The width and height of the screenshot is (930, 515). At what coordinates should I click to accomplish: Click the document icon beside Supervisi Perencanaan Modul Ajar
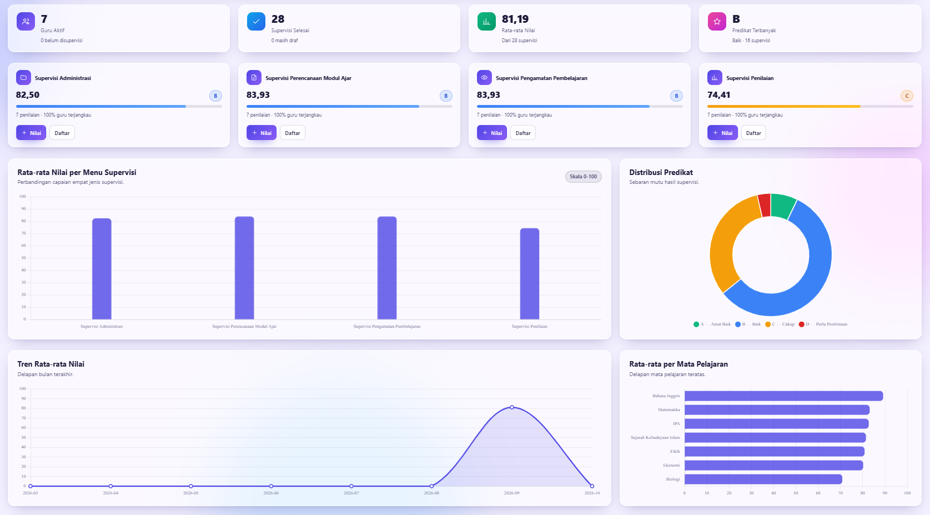pos(254,78)
